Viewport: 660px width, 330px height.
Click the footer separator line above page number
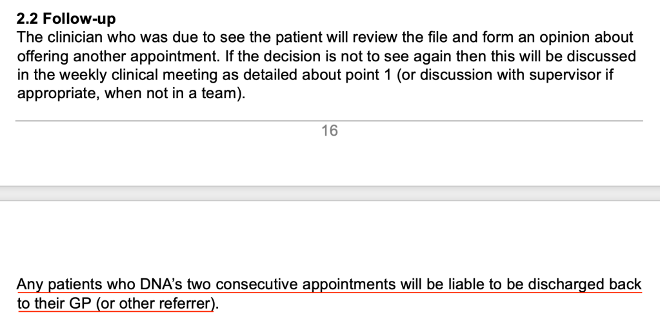[330, 121]
